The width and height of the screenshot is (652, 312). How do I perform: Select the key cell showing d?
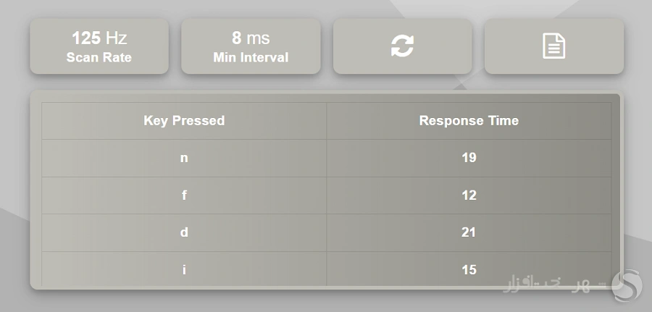pyautogui.click(x=184, y=232)
